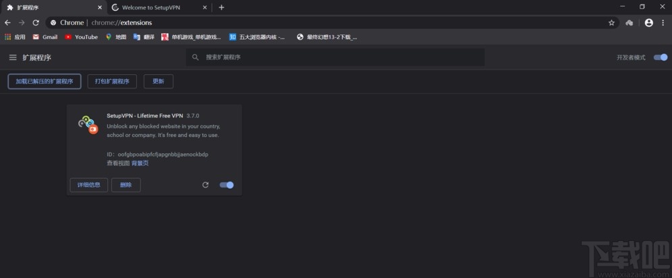Image resolution: width=672 pixels, height=278 pixels.
Task: Open the Gmail bookmark
Action: click(45, 37)
